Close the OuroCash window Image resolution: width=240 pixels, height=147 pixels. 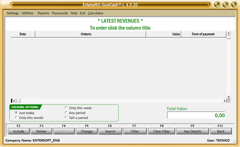234,5
